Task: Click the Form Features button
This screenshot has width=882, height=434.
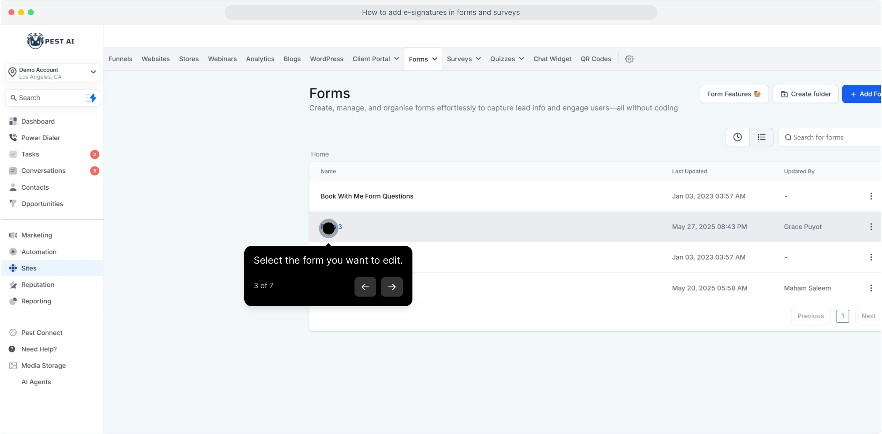Action: click(734, 94)
